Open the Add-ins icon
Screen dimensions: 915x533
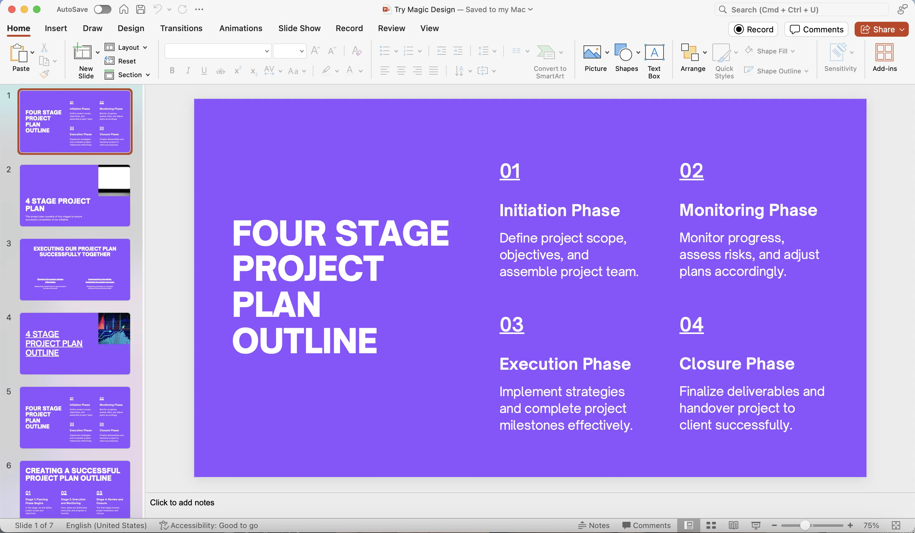pyautogui.click(x=884, y=53)
